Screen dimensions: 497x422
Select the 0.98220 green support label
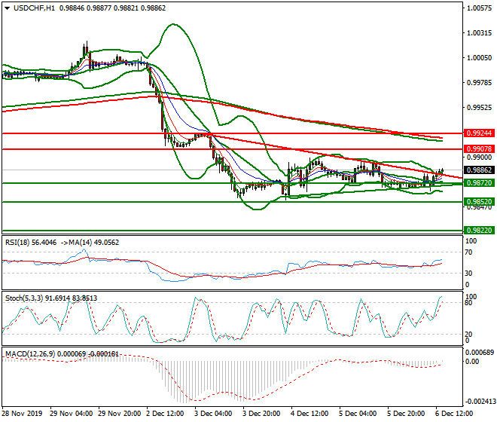(x=479, y=230)
